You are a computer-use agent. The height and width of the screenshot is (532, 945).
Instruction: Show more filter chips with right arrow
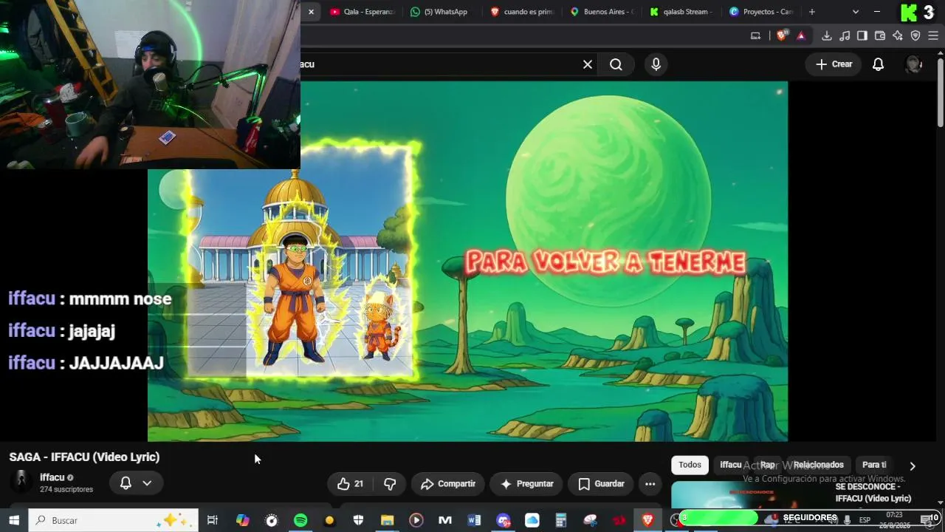point(913,465)
